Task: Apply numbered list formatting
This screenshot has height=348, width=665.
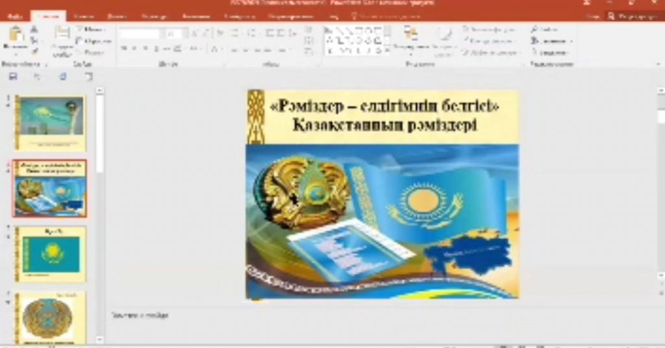Action: click(x=251, y=34)
